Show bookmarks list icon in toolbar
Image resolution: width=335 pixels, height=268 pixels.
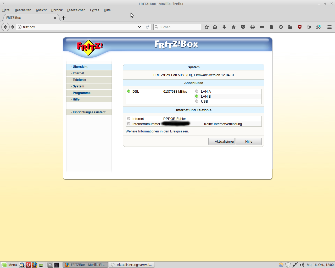point(215,27)
